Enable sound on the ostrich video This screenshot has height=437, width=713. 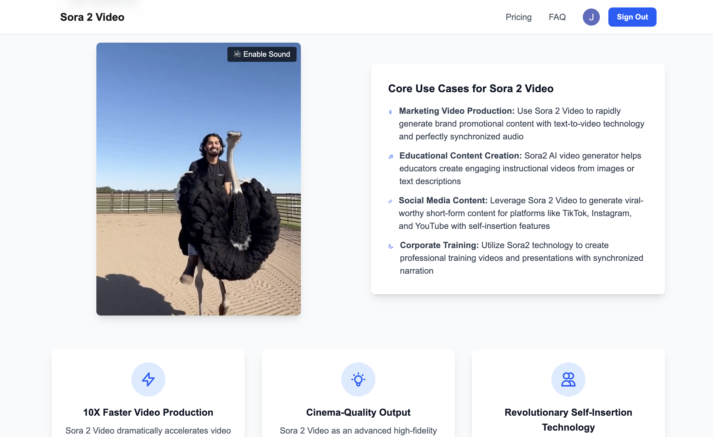pos(266,54)
